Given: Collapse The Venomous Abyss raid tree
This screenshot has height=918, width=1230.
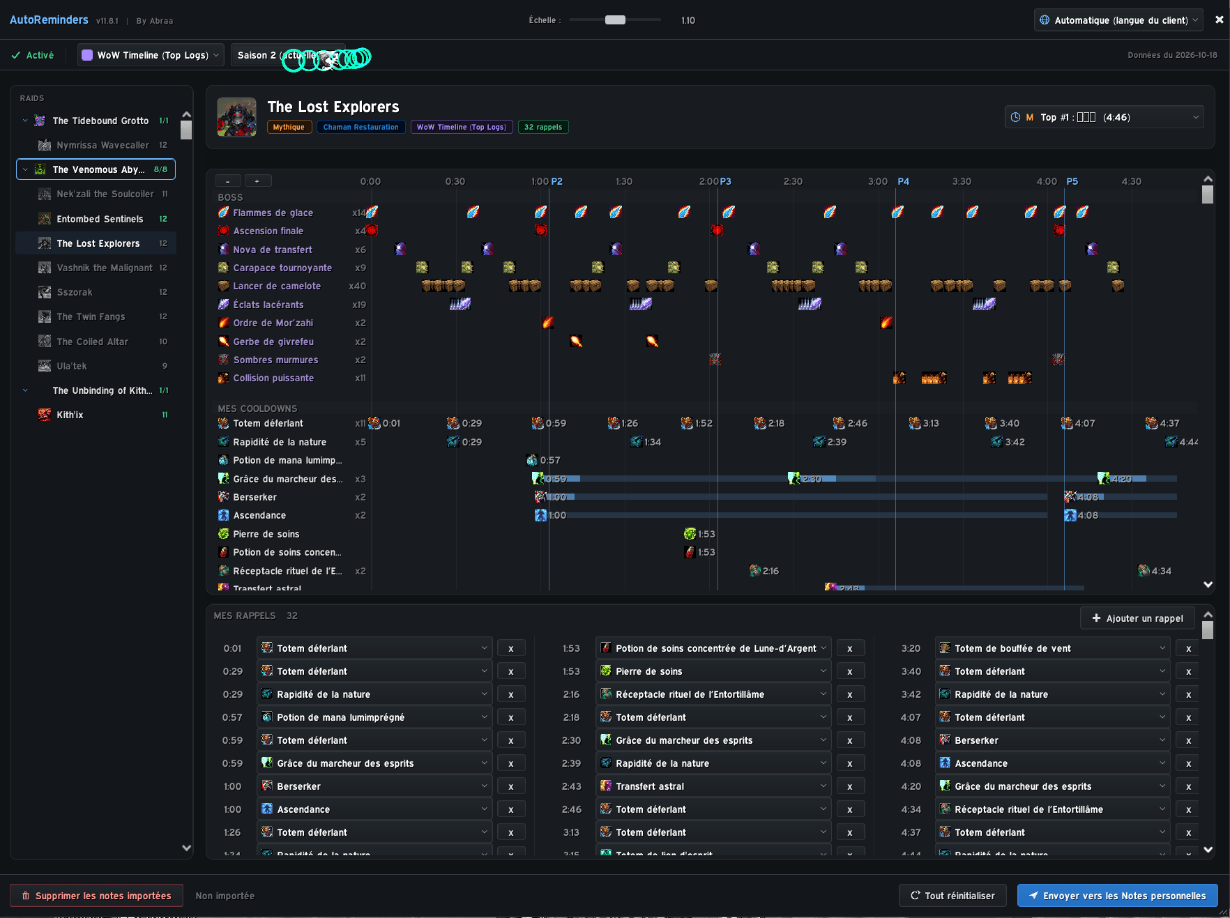Looking at the screenshot, I should [25, 169].
